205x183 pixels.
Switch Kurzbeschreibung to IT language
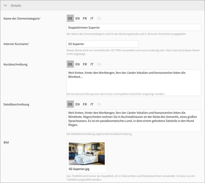pos(92,64)
